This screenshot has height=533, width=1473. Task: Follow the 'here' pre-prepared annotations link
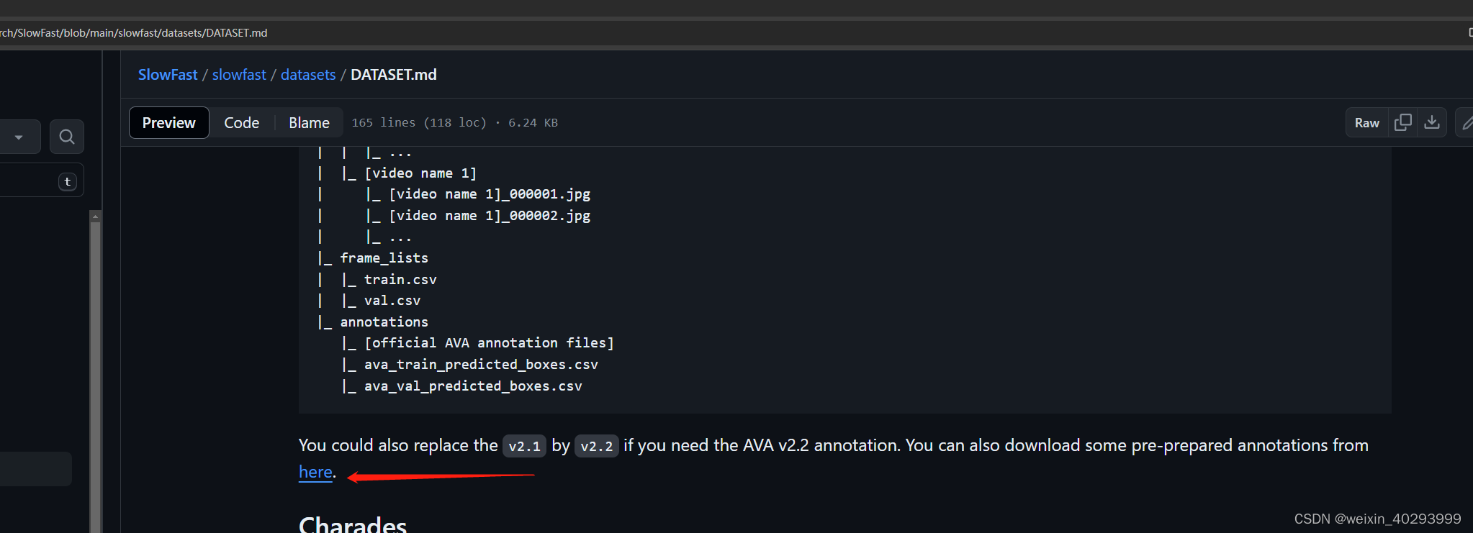pos(315,472)
